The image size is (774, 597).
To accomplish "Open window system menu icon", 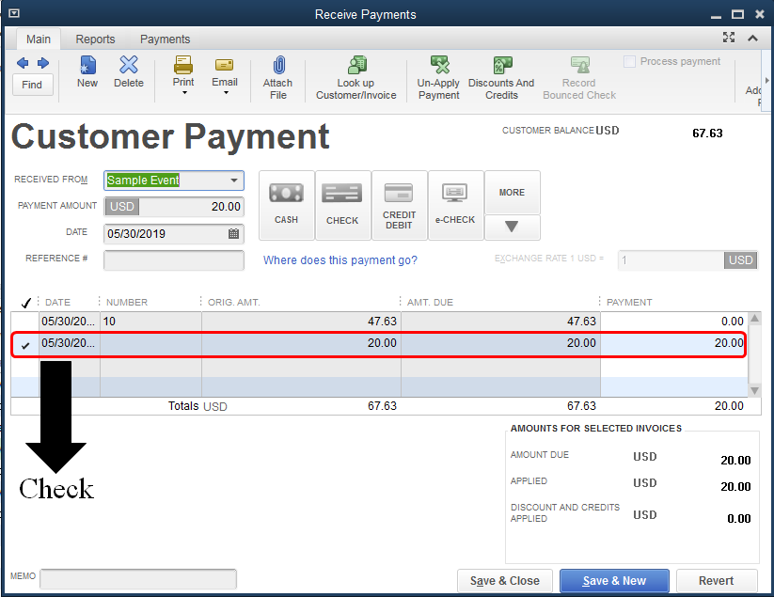I will tap(14, 13).
